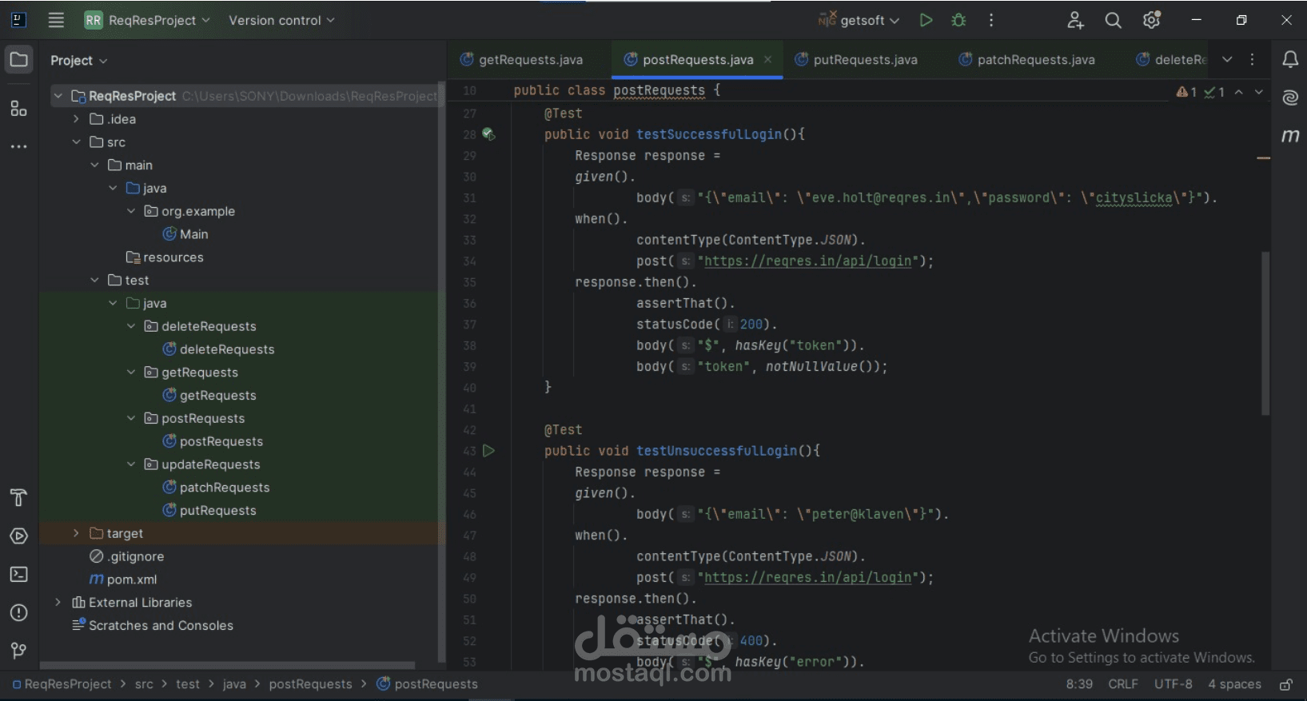Collapse the main folder
This screenshot has width=1307, height=701.
(x=94, y=165)
